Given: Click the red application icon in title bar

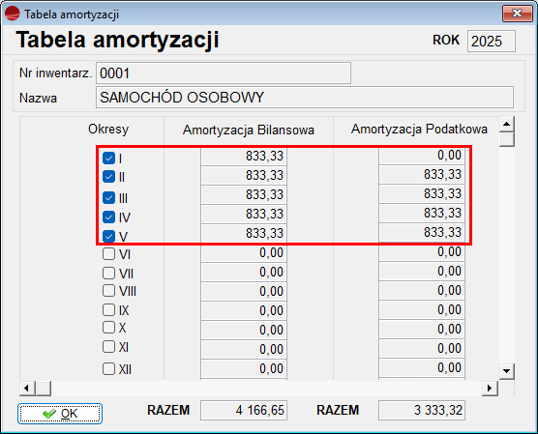Looking at the screenshot, I should [12, 14].
